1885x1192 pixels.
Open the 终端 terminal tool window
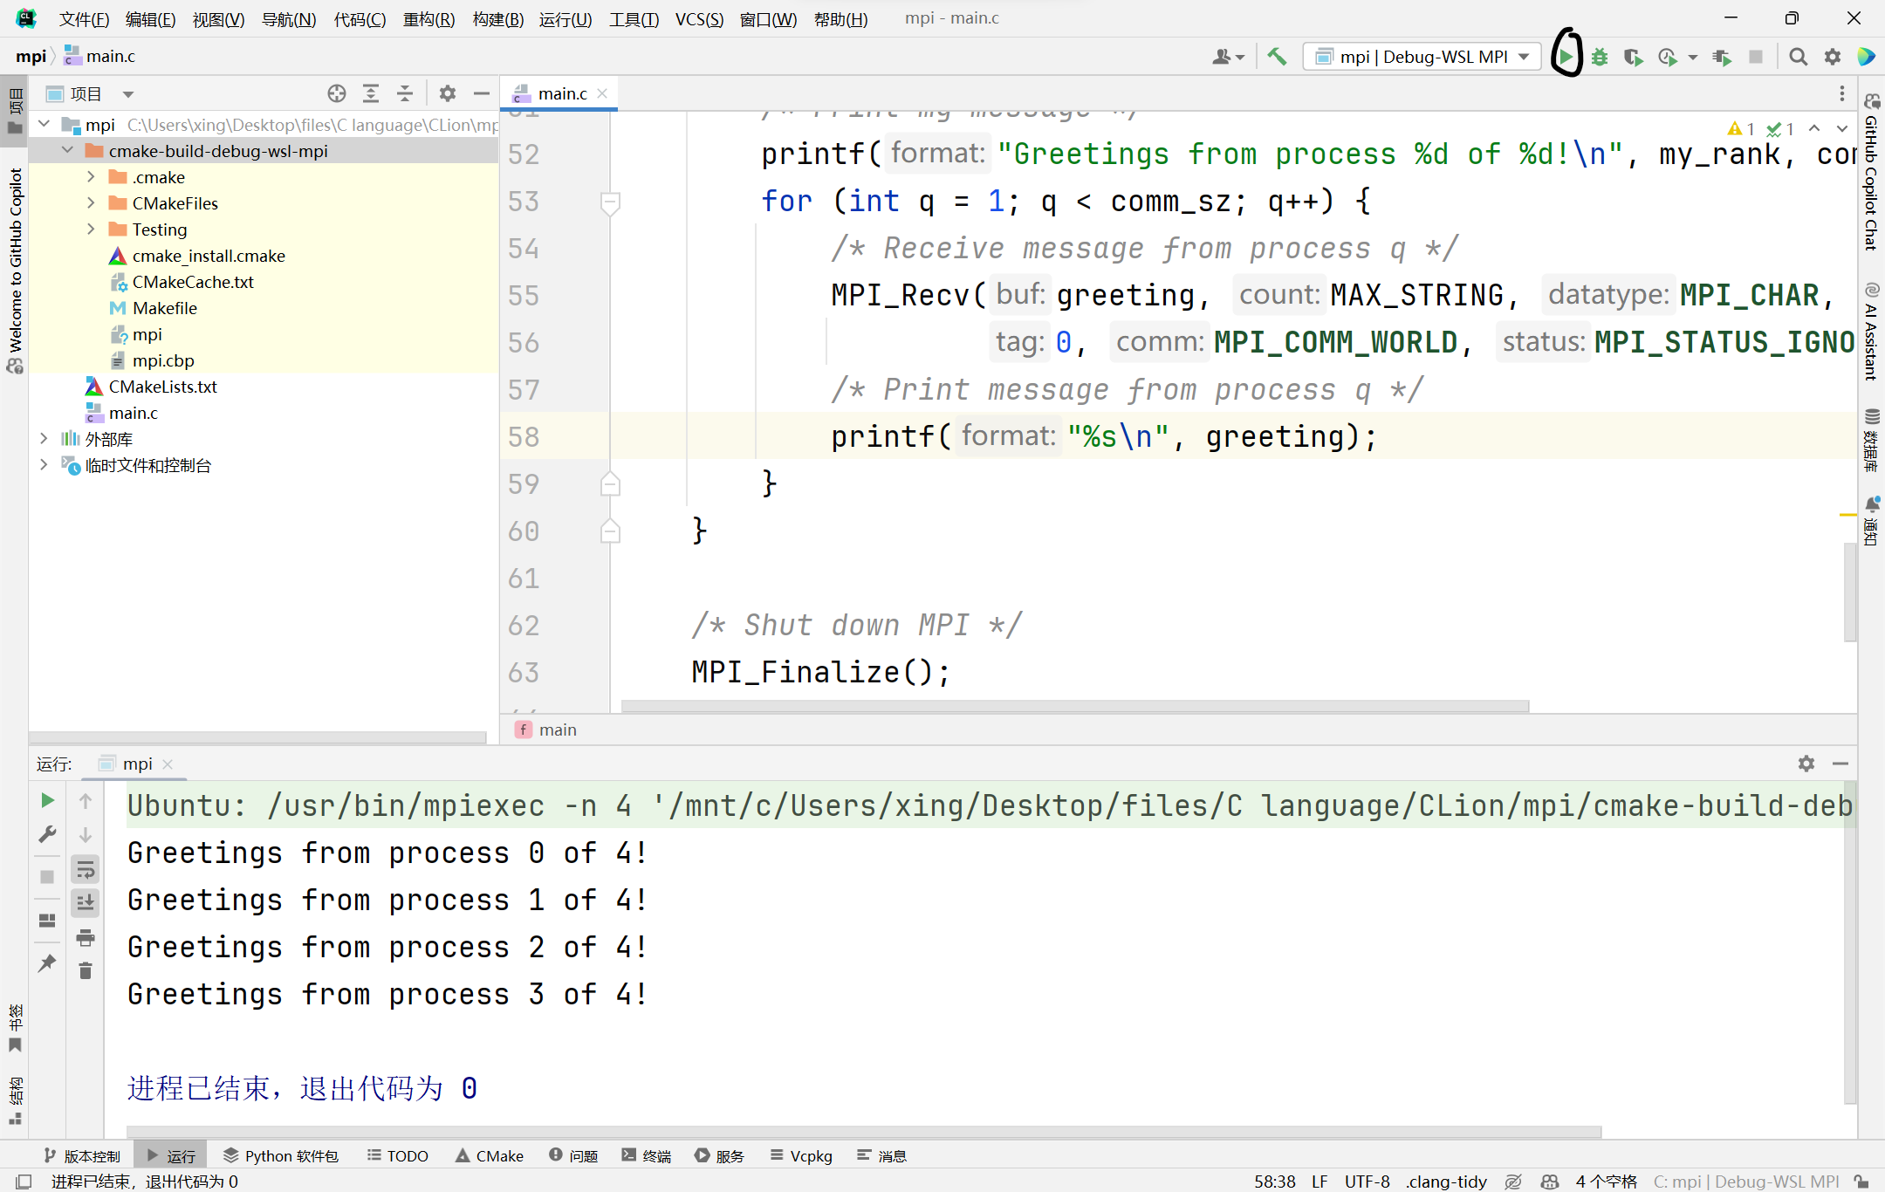tap(647, 1156)
